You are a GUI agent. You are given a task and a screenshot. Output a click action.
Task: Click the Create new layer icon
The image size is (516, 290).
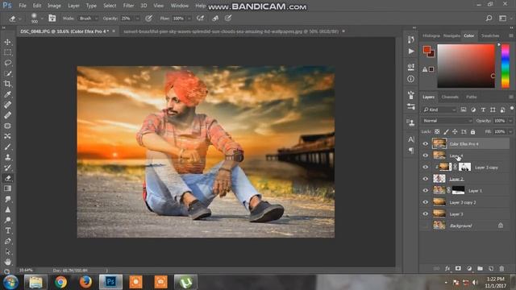(x=491, y=268)
